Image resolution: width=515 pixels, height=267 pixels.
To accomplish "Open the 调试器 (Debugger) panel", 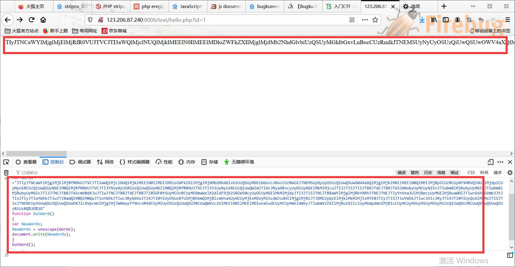I will coord(80,162).
